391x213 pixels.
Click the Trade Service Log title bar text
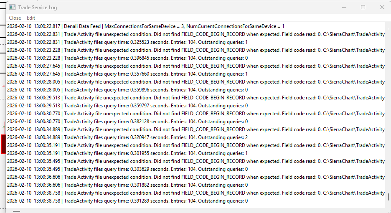click(38, 8)
